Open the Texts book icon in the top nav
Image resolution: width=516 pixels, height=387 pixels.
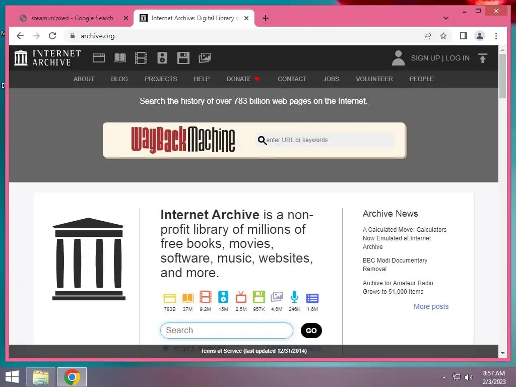click(x=120, y=58)
